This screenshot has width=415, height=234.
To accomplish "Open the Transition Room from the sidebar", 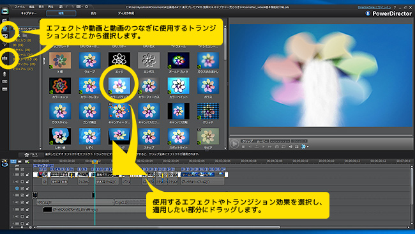I will tap(4, 58).
